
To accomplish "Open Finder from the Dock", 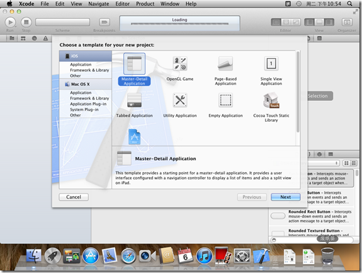I will [x=34, y=256].
